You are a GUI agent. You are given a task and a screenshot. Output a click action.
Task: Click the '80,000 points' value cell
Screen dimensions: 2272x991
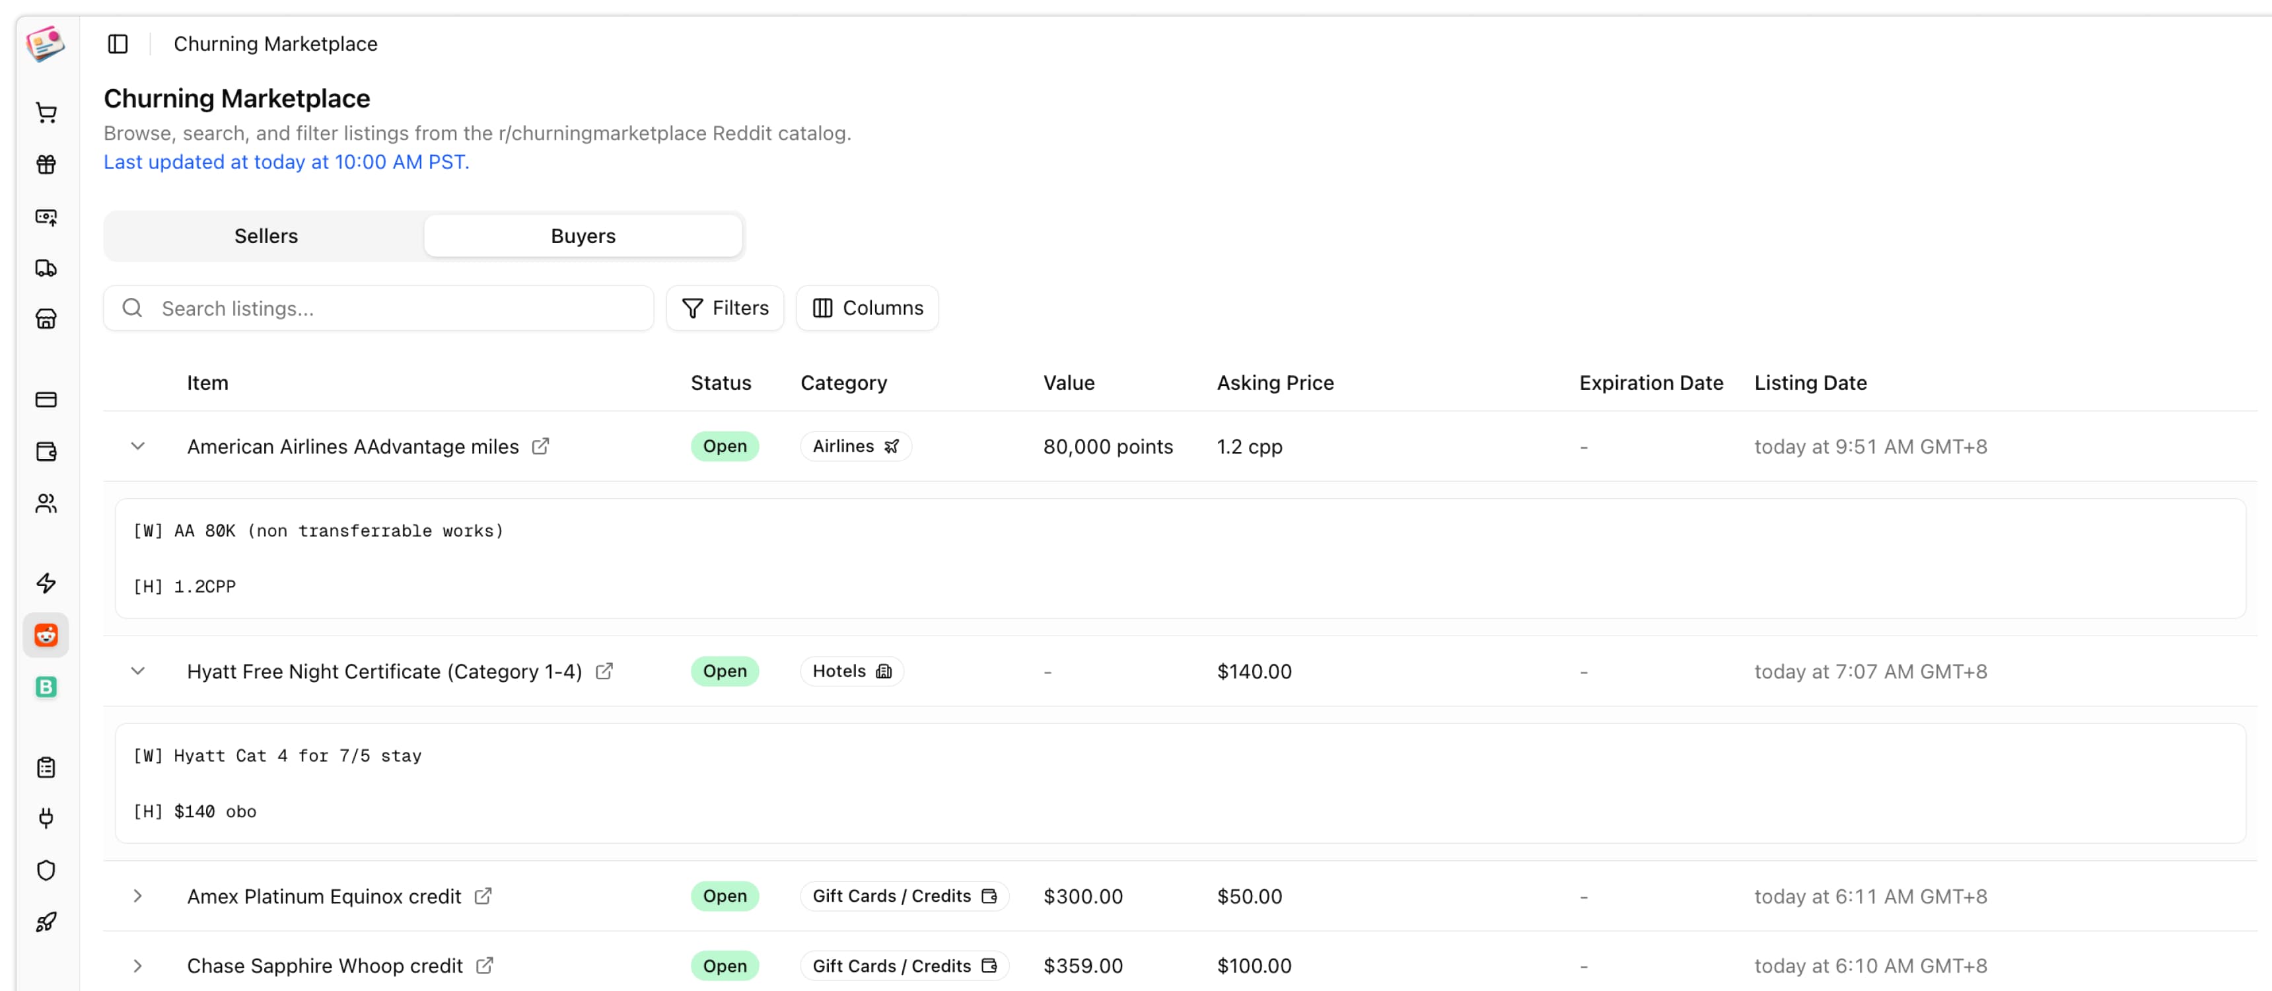coord(1108,447)
